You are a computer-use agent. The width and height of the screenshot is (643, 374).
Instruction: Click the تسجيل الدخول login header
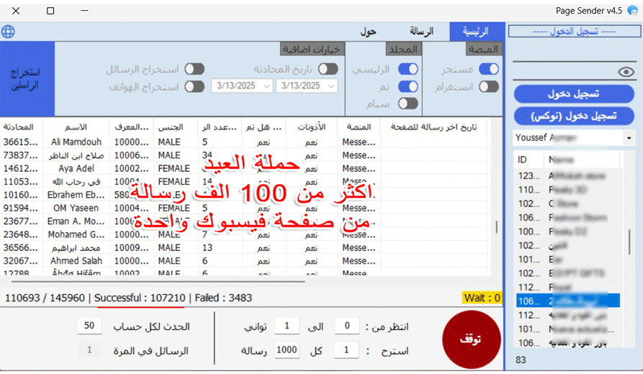pos(574,32)
